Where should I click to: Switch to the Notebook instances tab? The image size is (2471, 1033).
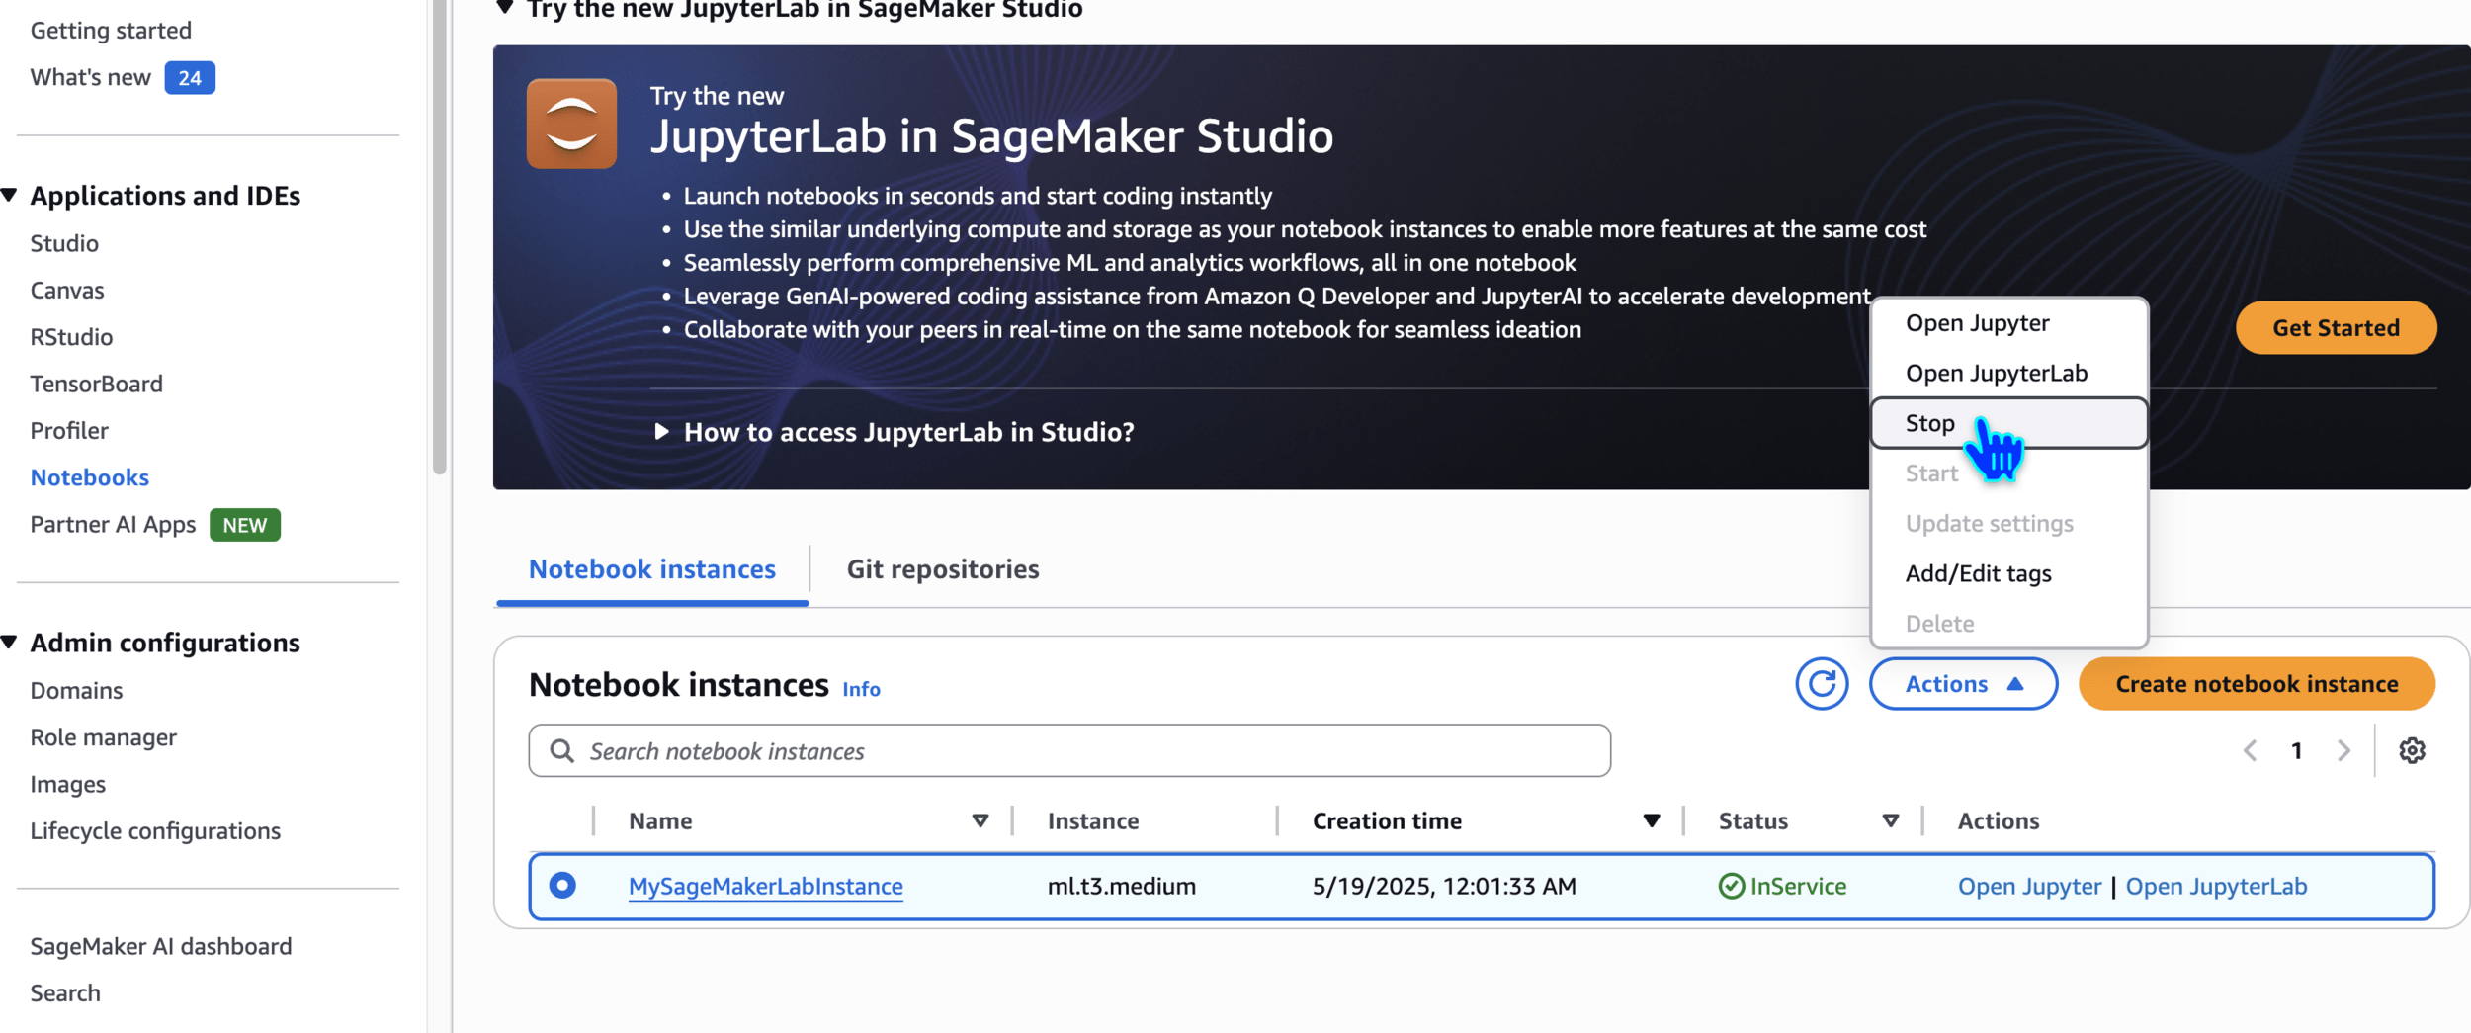[652, 569]
